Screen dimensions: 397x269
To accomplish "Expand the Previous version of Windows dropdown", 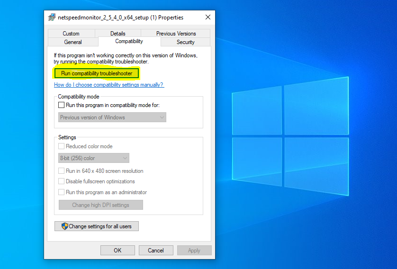I will [x=112, y=117].
